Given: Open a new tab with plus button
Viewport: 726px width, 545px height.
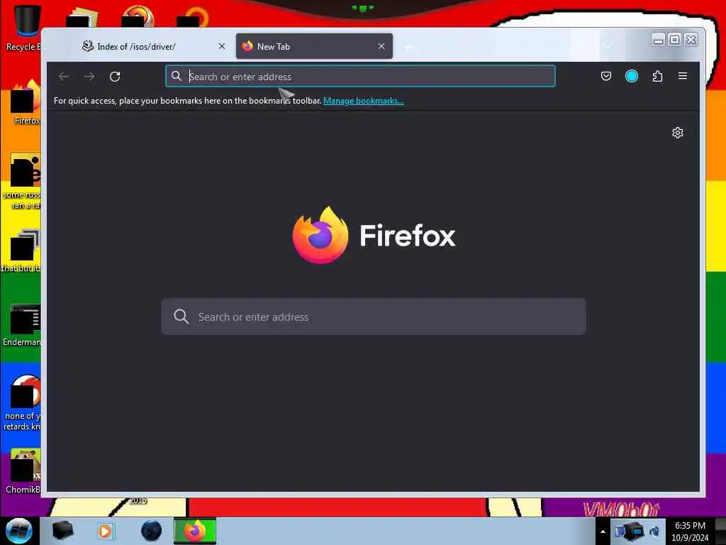Looking at the screenshot, I should tap(408, 47).
